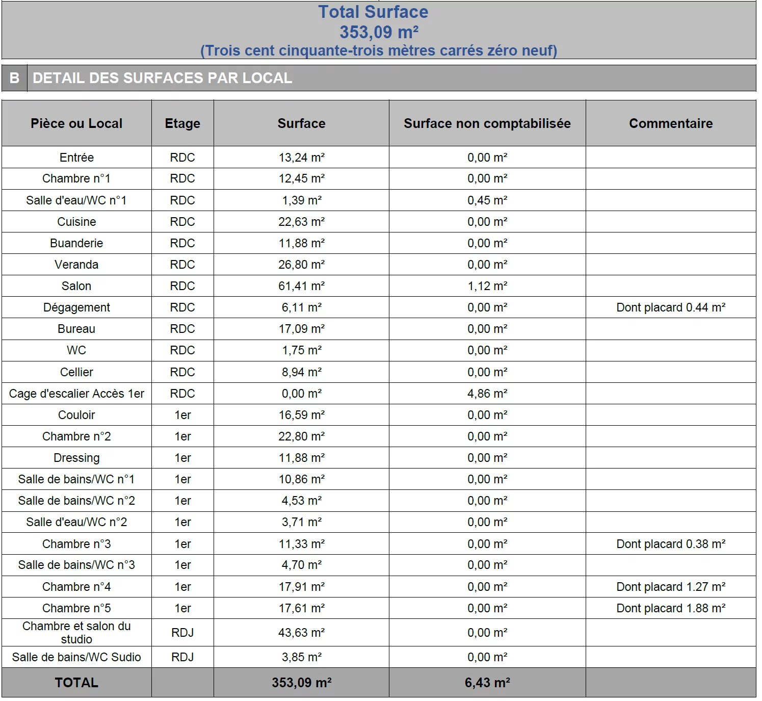Select the 'Bureau' room cell
Image resolution: width=762 pixels, height=701 pixels.
click(76, 329)
